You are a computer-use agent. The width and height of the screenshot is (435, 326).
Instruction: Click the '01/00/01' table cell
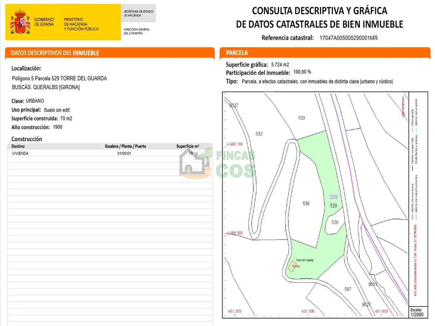pos(124,153)
